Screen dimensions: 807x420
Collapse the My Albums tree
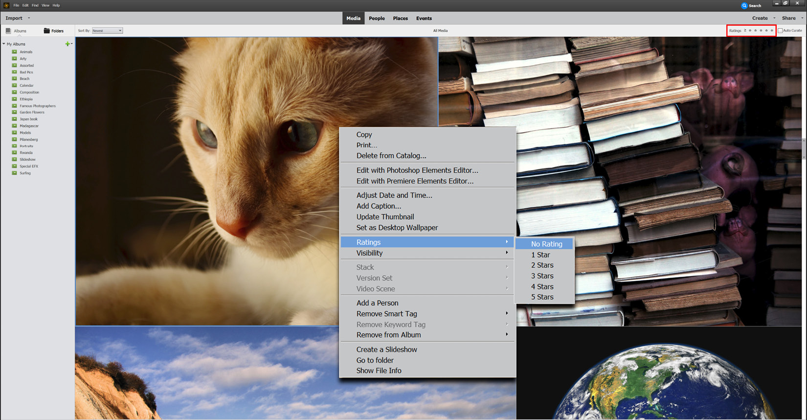pos(4,44)
